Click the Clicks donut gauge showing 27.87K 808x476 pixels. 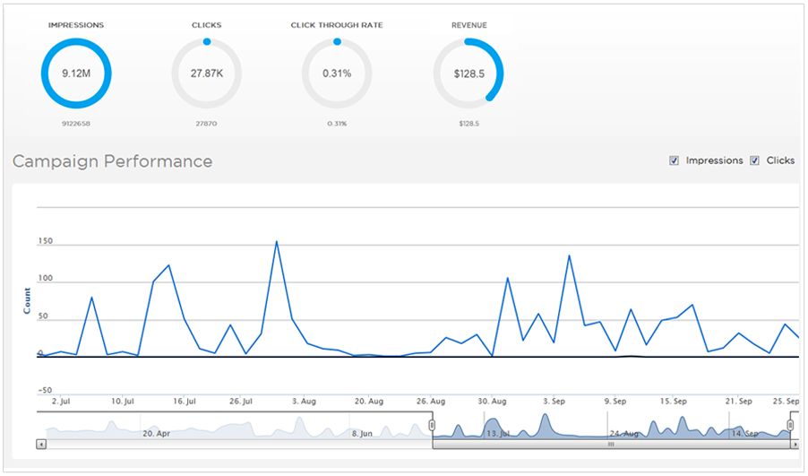click(x=206, y=74)
